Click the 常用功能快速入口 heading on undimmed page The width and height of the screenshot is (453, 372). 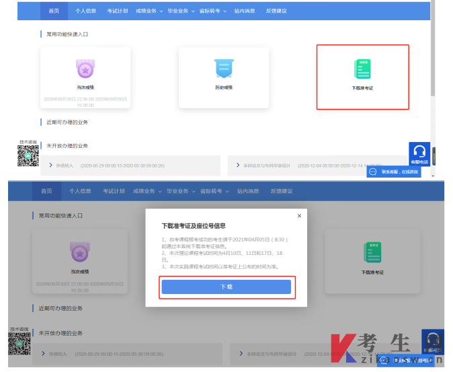pyautogui.click(x=67, y=34)
